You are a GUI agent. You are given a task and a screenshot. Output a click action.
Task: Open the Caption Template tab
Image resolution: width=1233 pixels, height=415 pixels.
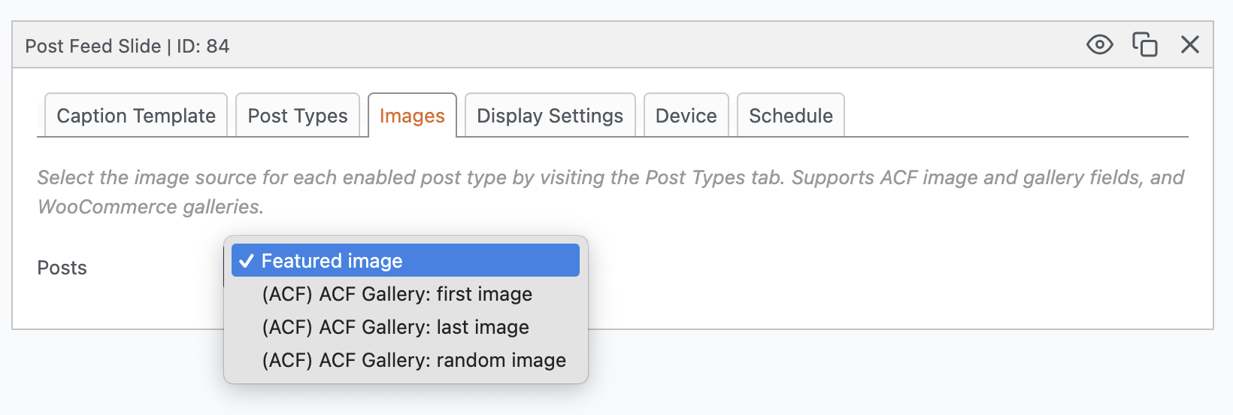click(136, 116)
